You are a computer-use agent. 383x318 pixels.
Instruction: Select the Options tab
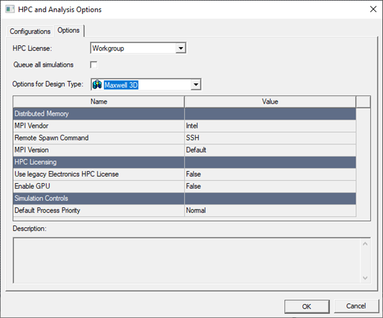coord(69,30)
